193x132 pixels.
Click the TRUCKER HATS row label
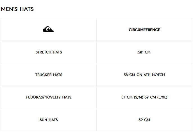point(49,75)
